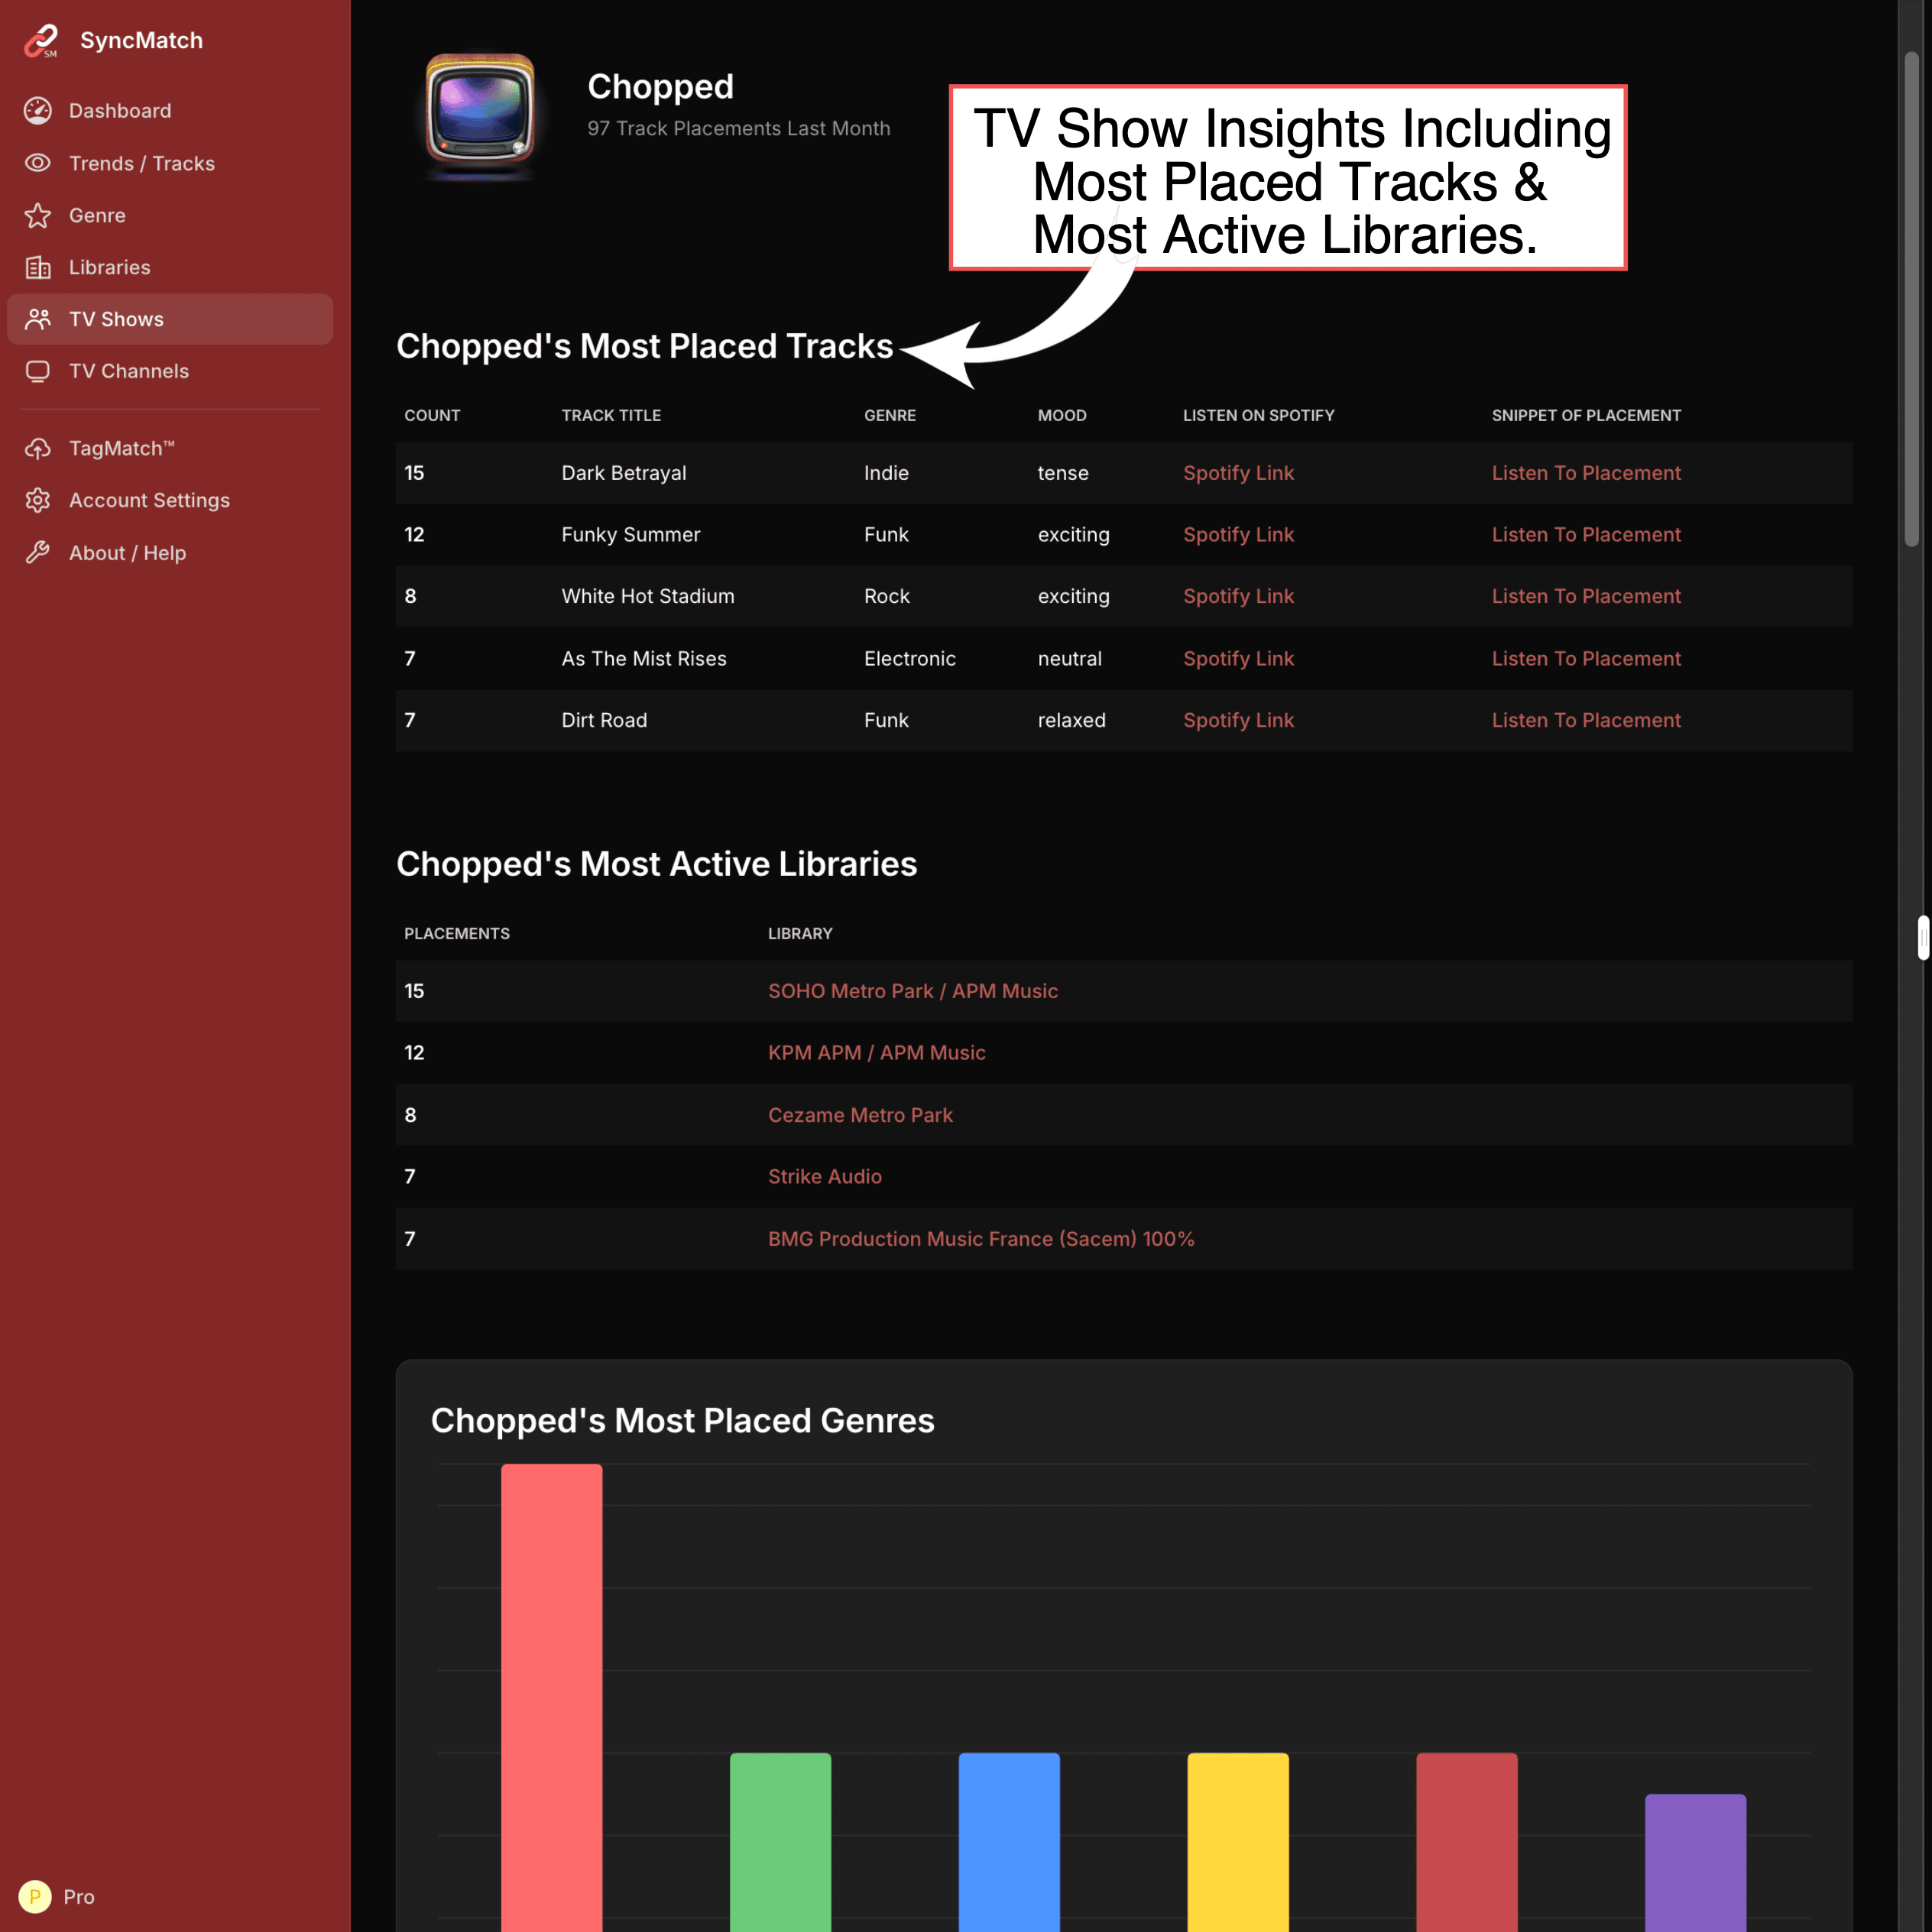Image resolution: width=1932 pixels, height=1932 pixels.
Task: Click the 'Electronic' genre cell
Action: pyautogui.click(x=909, y=659)
